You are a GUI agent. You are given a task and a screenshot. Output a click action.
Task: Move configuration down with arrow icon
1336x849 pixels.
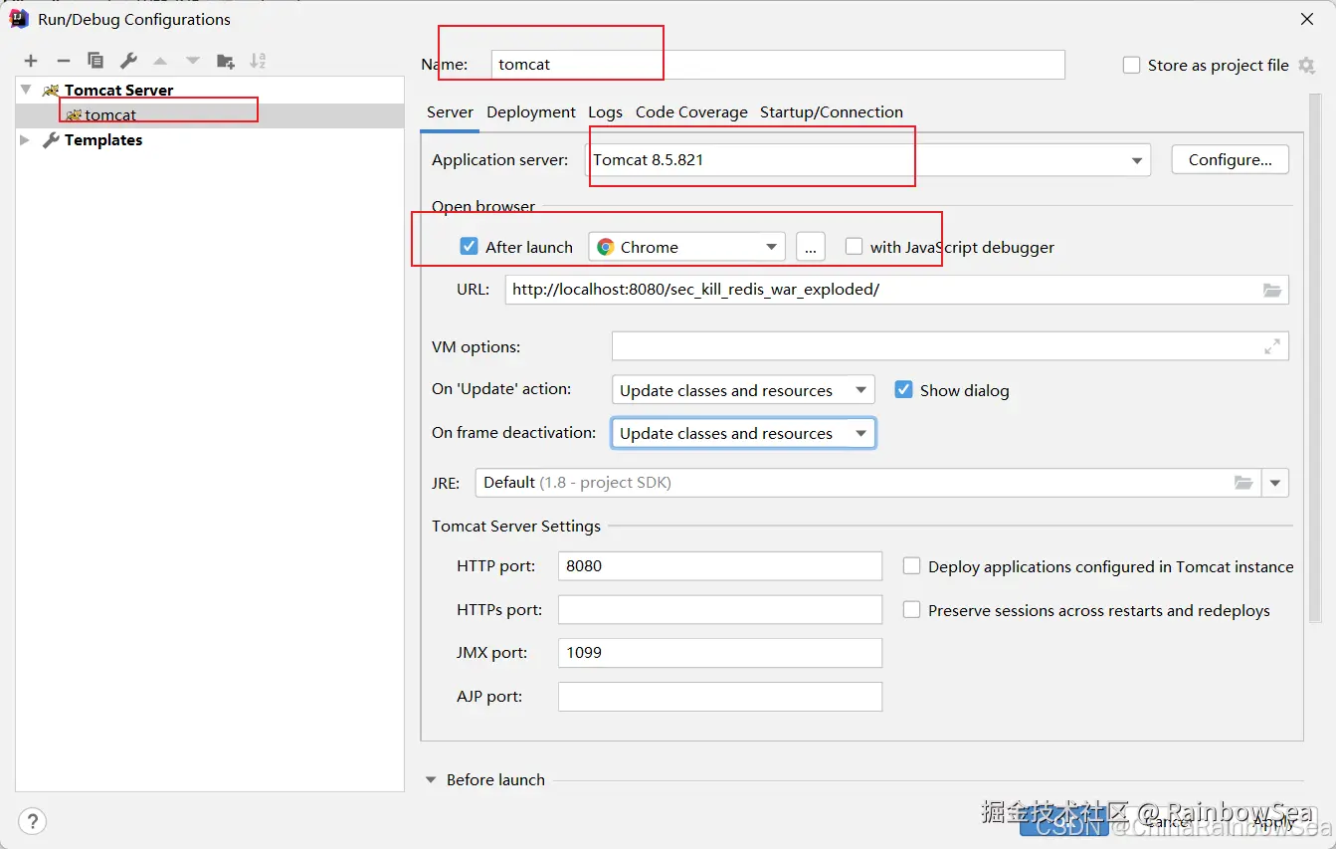(193, 61)
